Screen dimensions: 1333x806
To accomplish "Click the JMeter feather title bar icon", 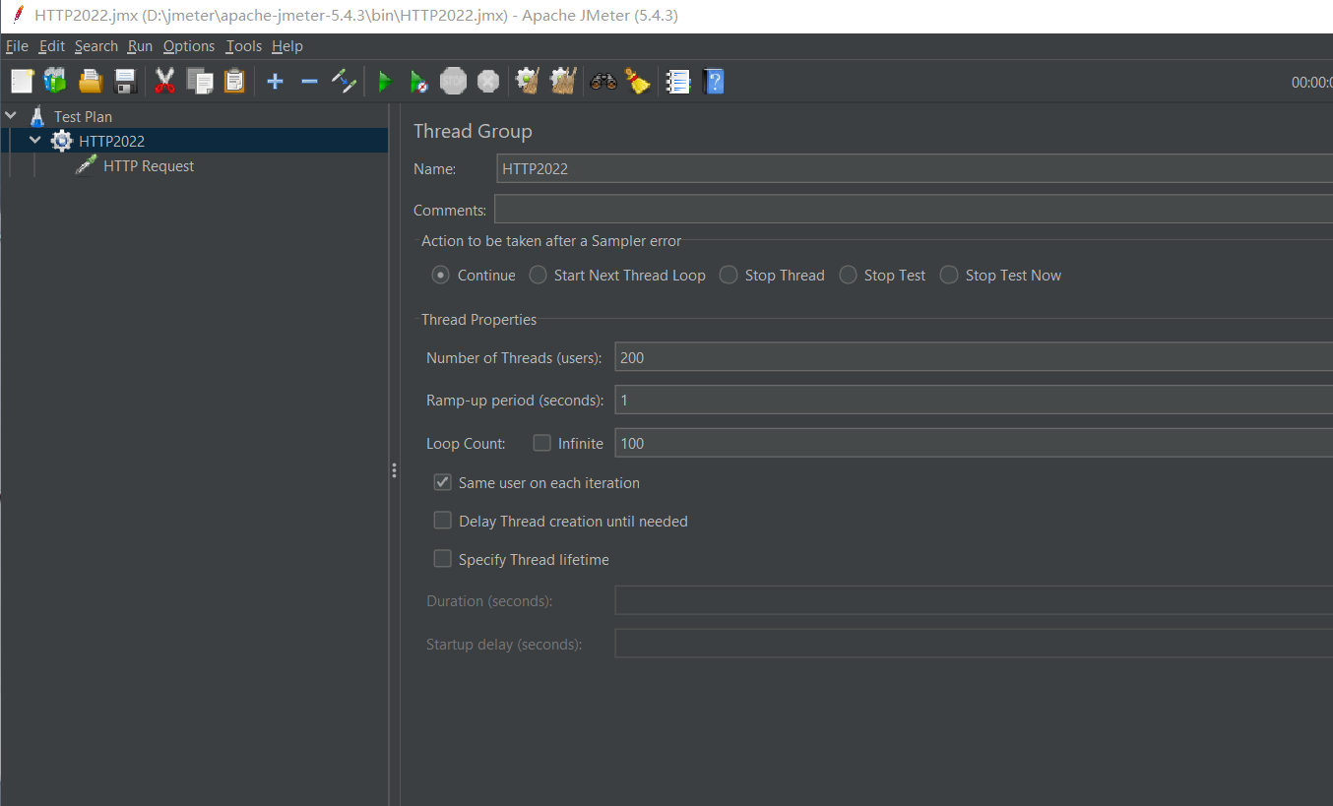I will [17, 15].
